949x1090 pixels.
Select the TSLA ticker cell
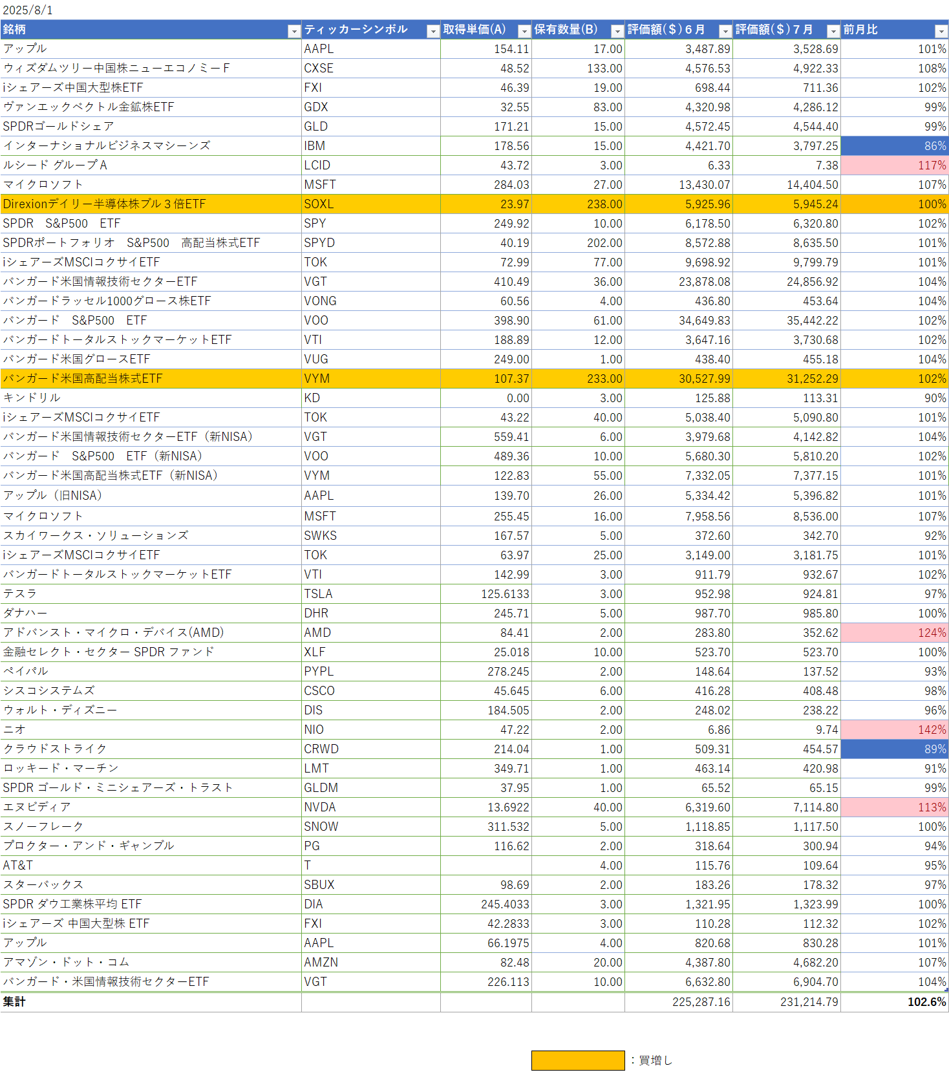[x=371, y=594]
